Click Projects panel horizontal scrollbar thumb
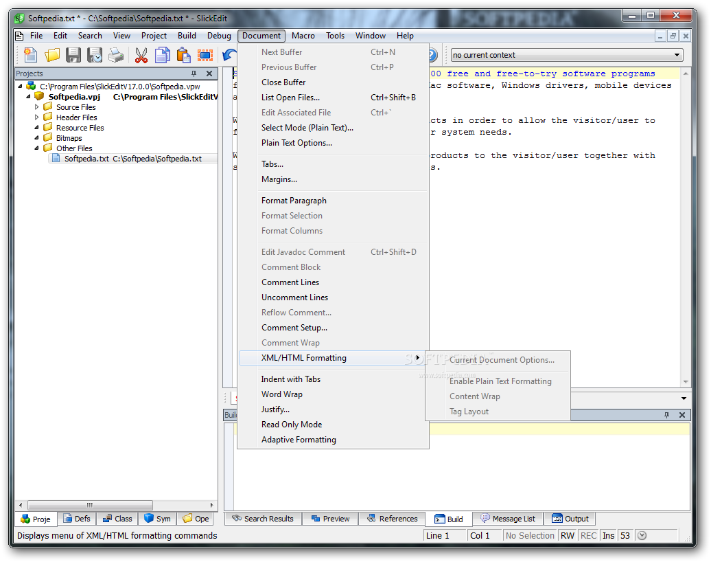 click(x=90, y=505)
